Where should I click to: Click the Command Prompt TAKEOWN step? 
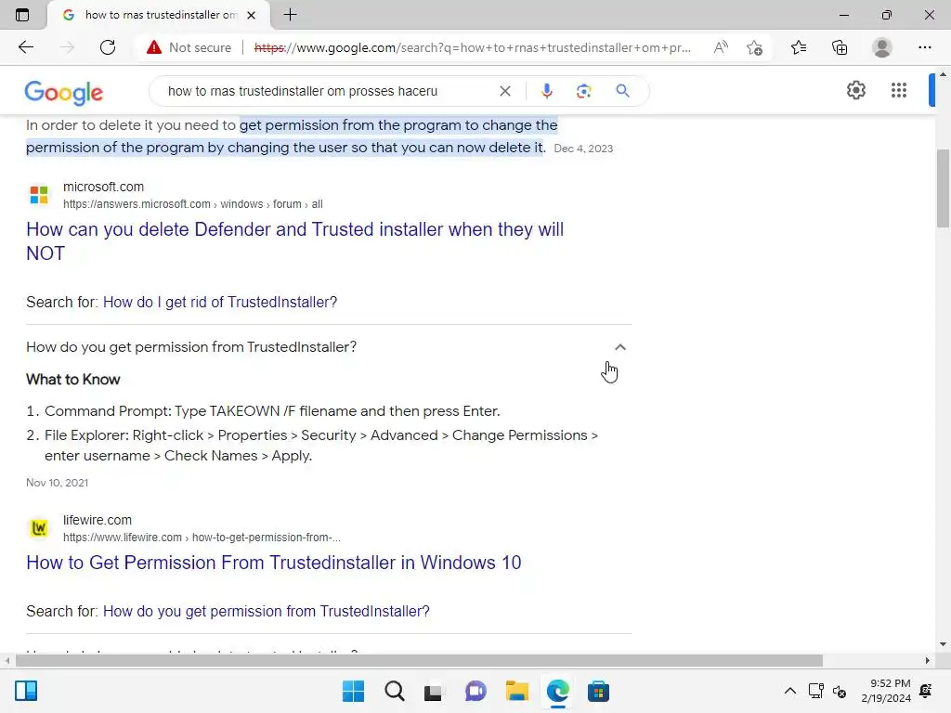(x=272, y=411)
